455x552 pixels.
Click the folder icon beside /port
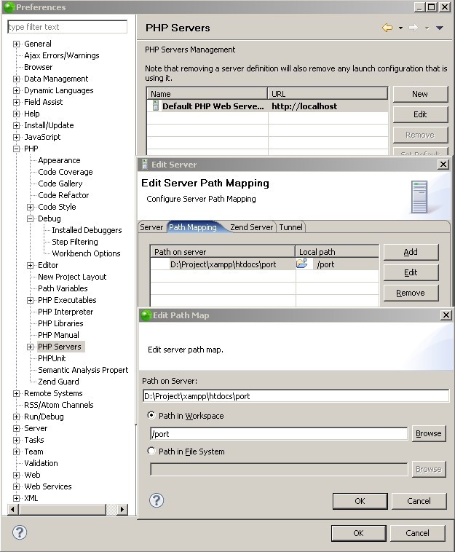(x=301, y=264)
